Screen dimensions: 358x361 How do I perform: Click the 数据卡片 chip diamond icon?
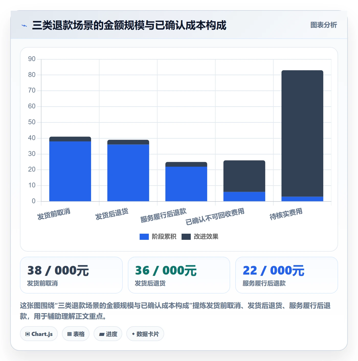click(133, 334)
